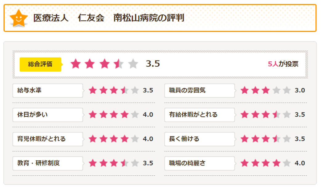Screen dimensions: 321x187
Task: Click the 5人が投票 vote count text
Action: tap(283, 64)
